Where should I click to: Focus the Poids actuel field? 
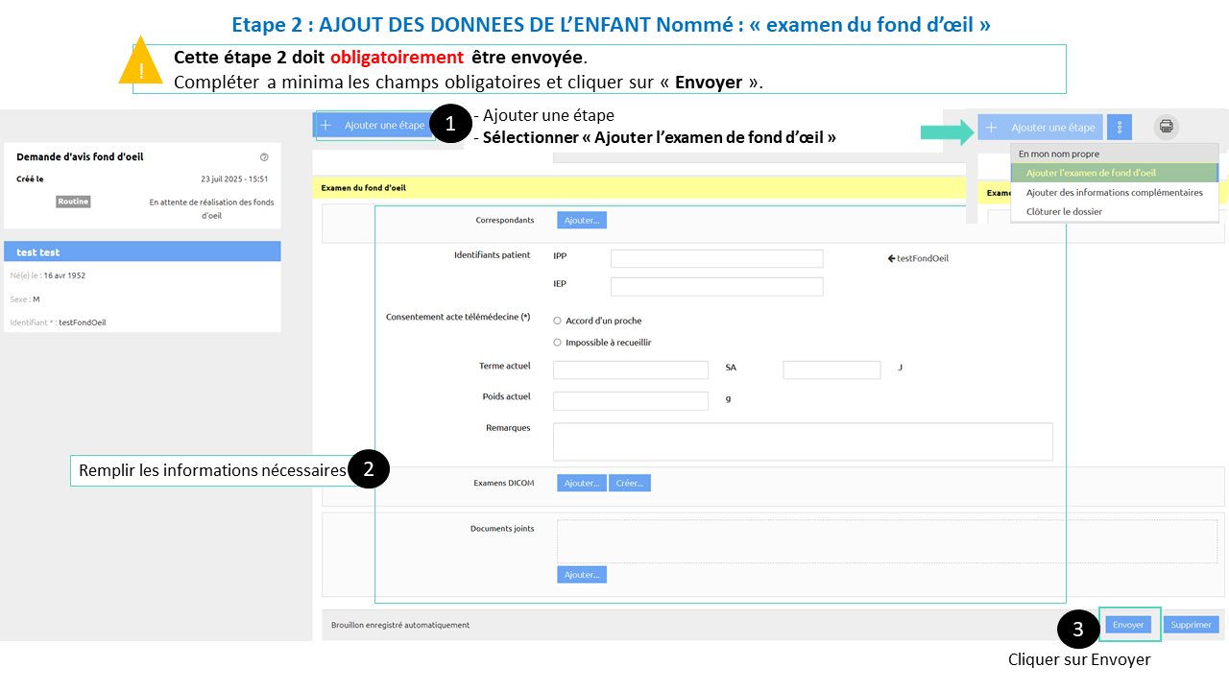[630, 400]
